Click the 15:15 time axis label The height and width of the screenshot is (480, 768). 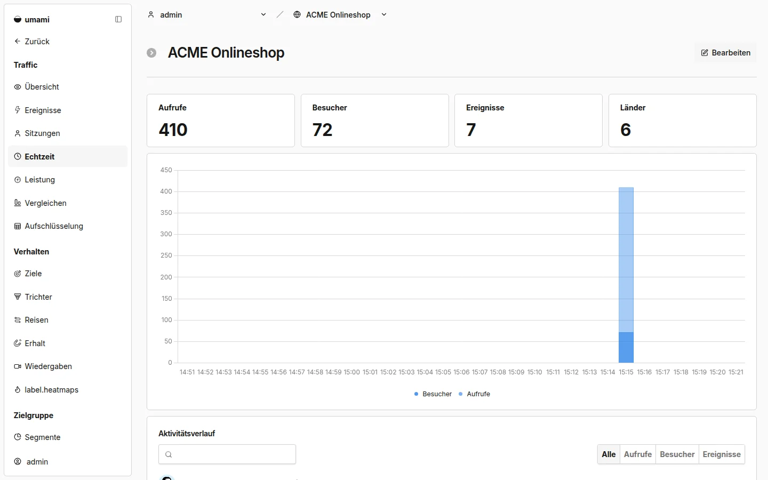(x=626, y=372)
